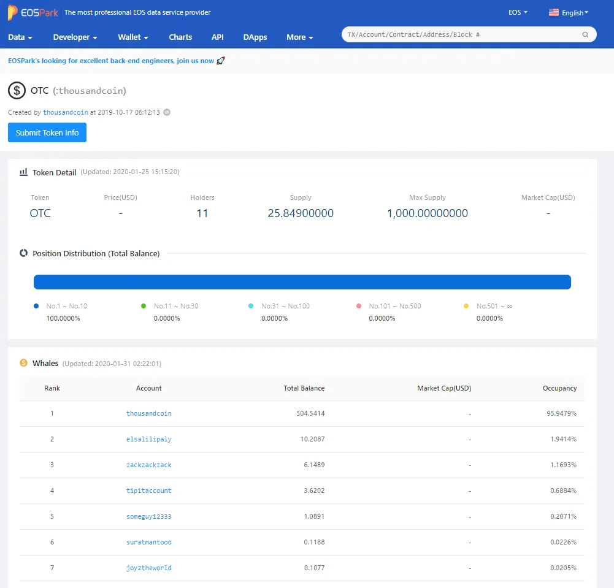The height and width of the screenshot is (588, 614).
Task: Click the orange Whales coin icon
Action: [x=23, y=363]
